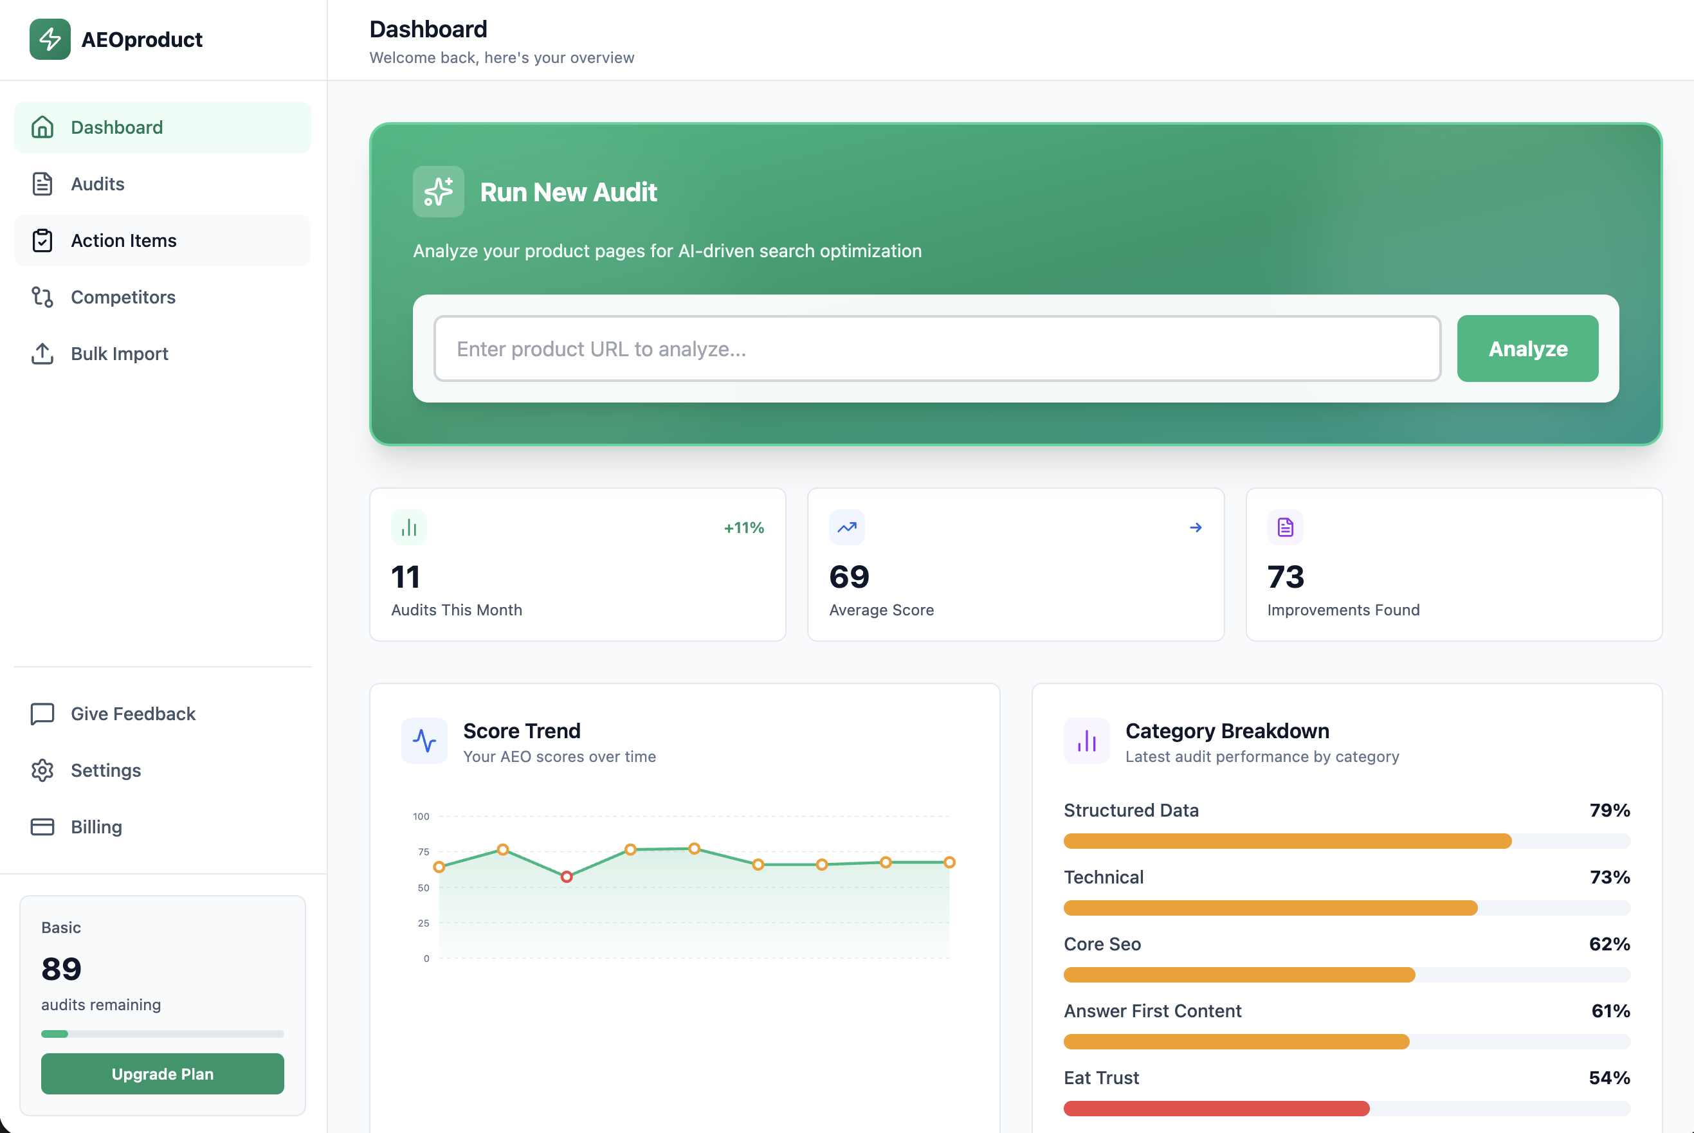Image resolution: width=1694 pixels, height=1133 pixels.
Task: Open Competitors from the sidebar
Action: tap(123, 297)
